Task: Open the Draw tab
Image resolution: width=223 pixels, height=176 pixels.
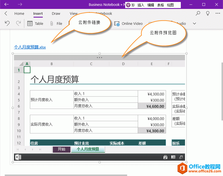Action: [56, 13]
